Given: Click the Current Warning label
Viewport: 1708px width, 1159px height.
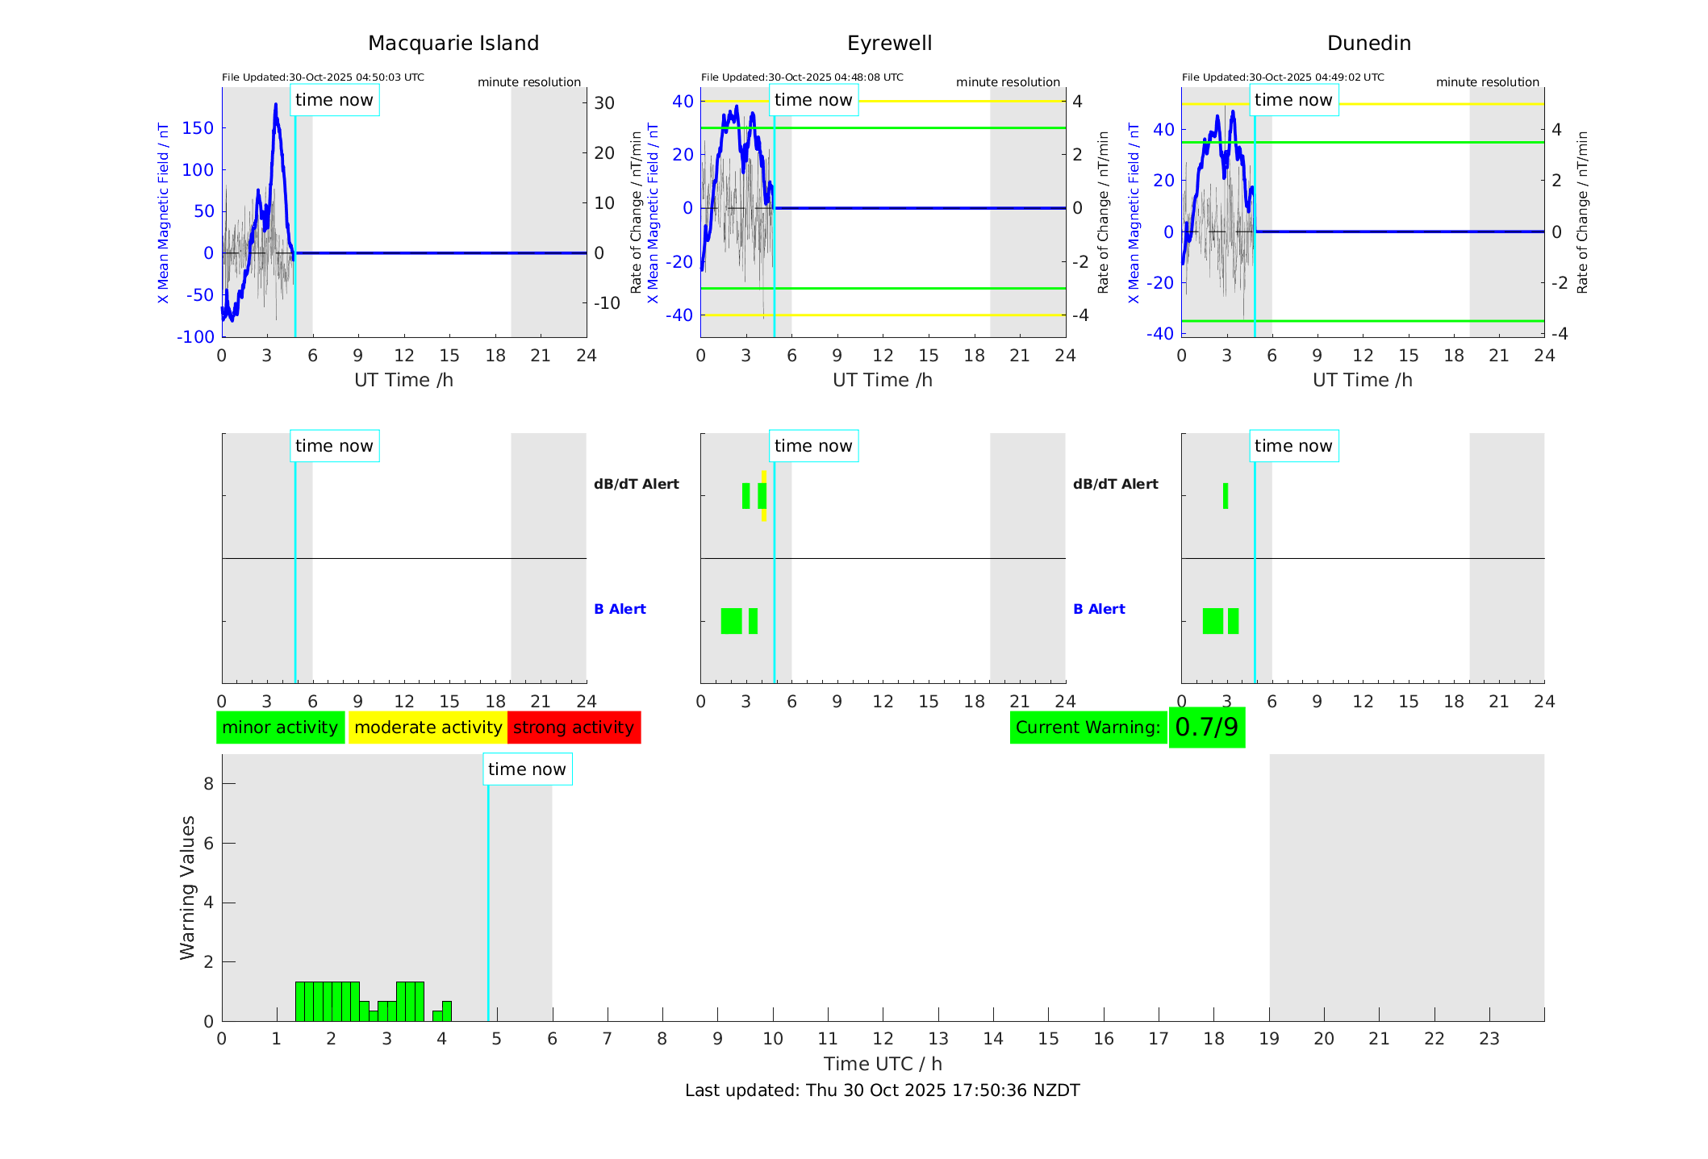Looking at the screenshot, I should 1088,728.
